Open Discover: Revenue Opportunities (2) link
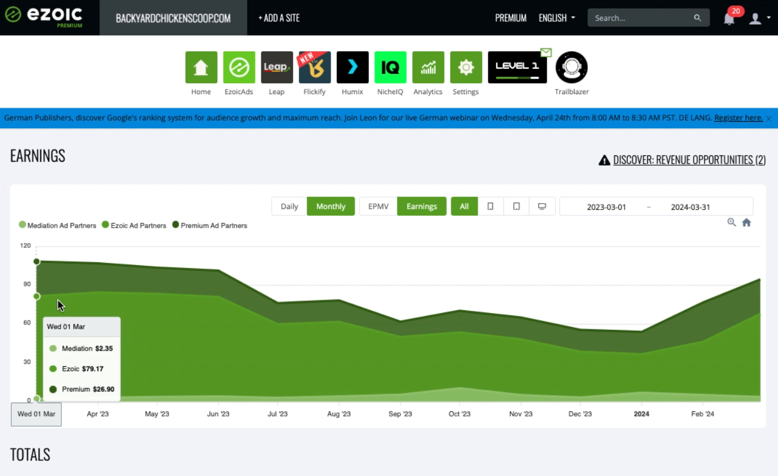The height and width of the screenshot is (476, 778). [690, 160]
